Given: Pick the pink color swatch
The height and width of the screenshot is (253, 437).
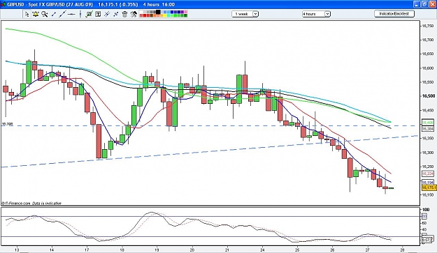Looking at the screenshot, I should click(185, 12).
